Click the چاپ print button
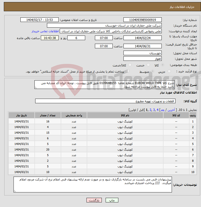This screenshot has height=207, width=201. coord(112,200)
